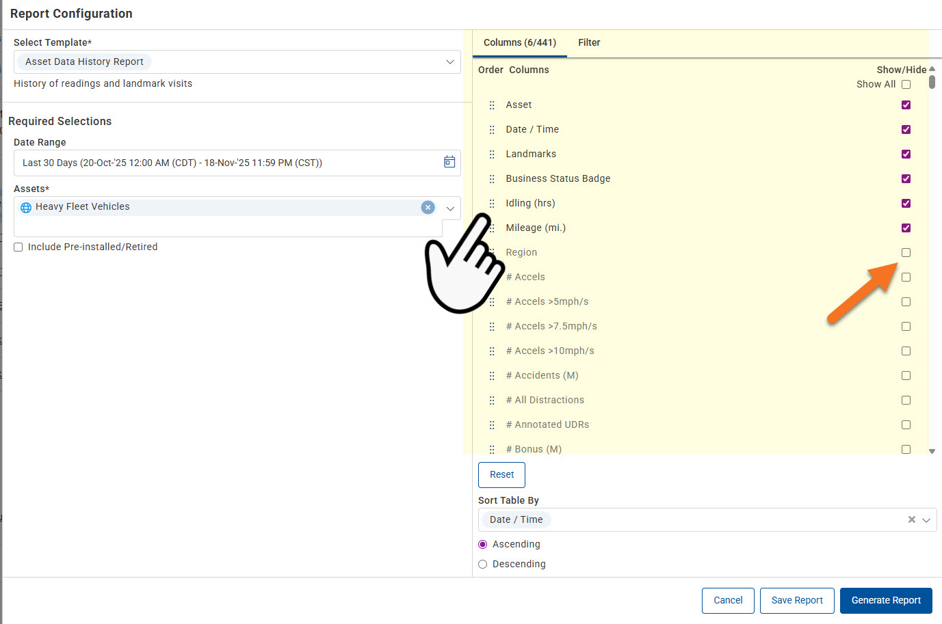Click the Date Range input field
The height and width of the screenshot is (624, 942).
[237, 163]
